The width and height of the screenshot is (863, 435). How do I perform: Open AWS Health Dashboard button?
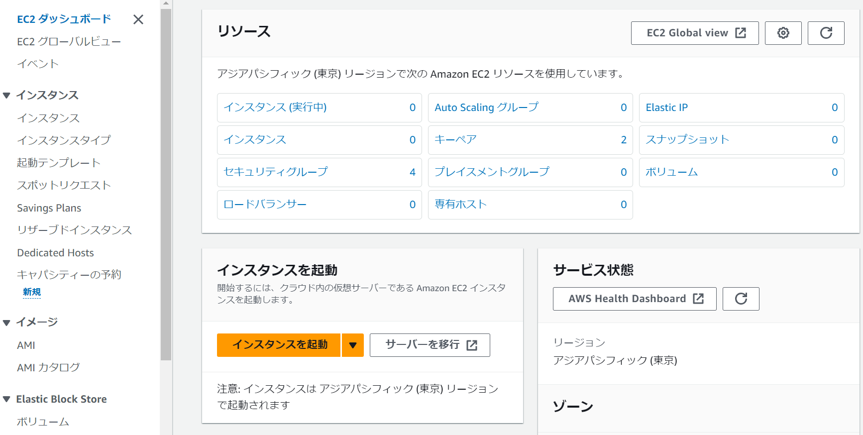[635, 299]
